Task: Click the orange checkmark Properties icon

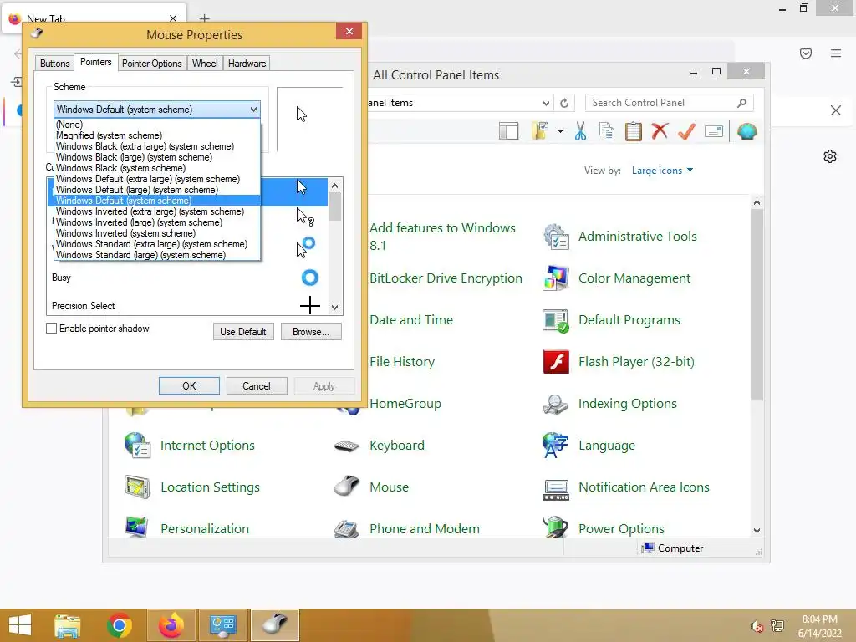Action: [x=687, y=131]
